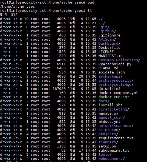Click the MANIFEST.in file name
Screen dimensions: 147x162
point(111,56)
